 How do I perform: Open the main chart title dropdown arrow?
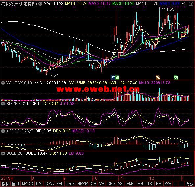(x=40, y=4)
